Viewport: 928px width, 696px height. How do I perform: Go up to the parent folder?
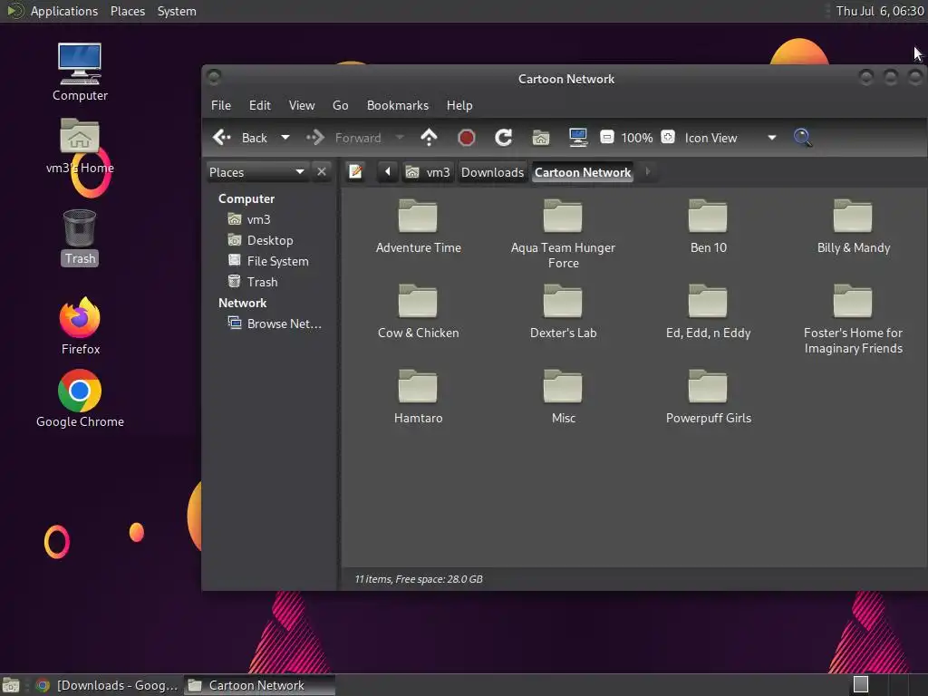coord(429,138)
